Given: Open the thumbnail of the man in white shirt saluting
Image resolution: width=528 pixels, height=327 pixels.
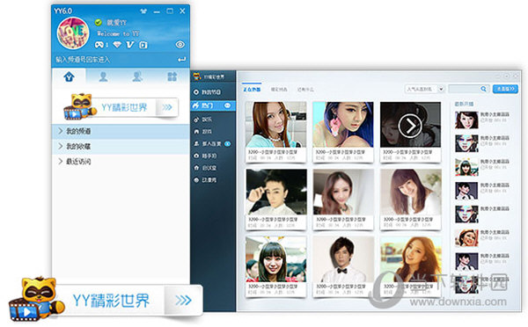Looking at the screenshot, I should tap(276, 192).
